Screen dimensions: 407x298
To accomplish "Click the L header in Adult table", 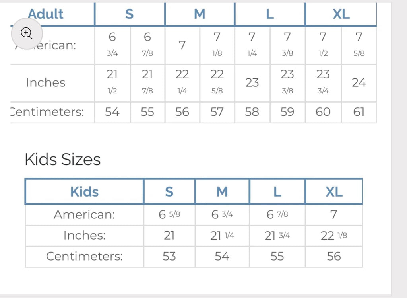I will [270, 14].
